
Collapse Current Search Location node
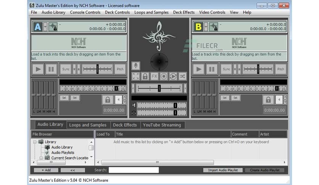pyautogui.click(x=41, y=158)
